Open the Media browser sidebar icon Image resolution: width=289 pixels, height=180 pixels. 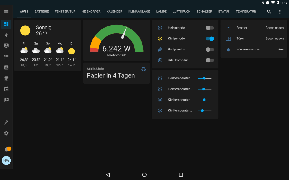point(6,100)
